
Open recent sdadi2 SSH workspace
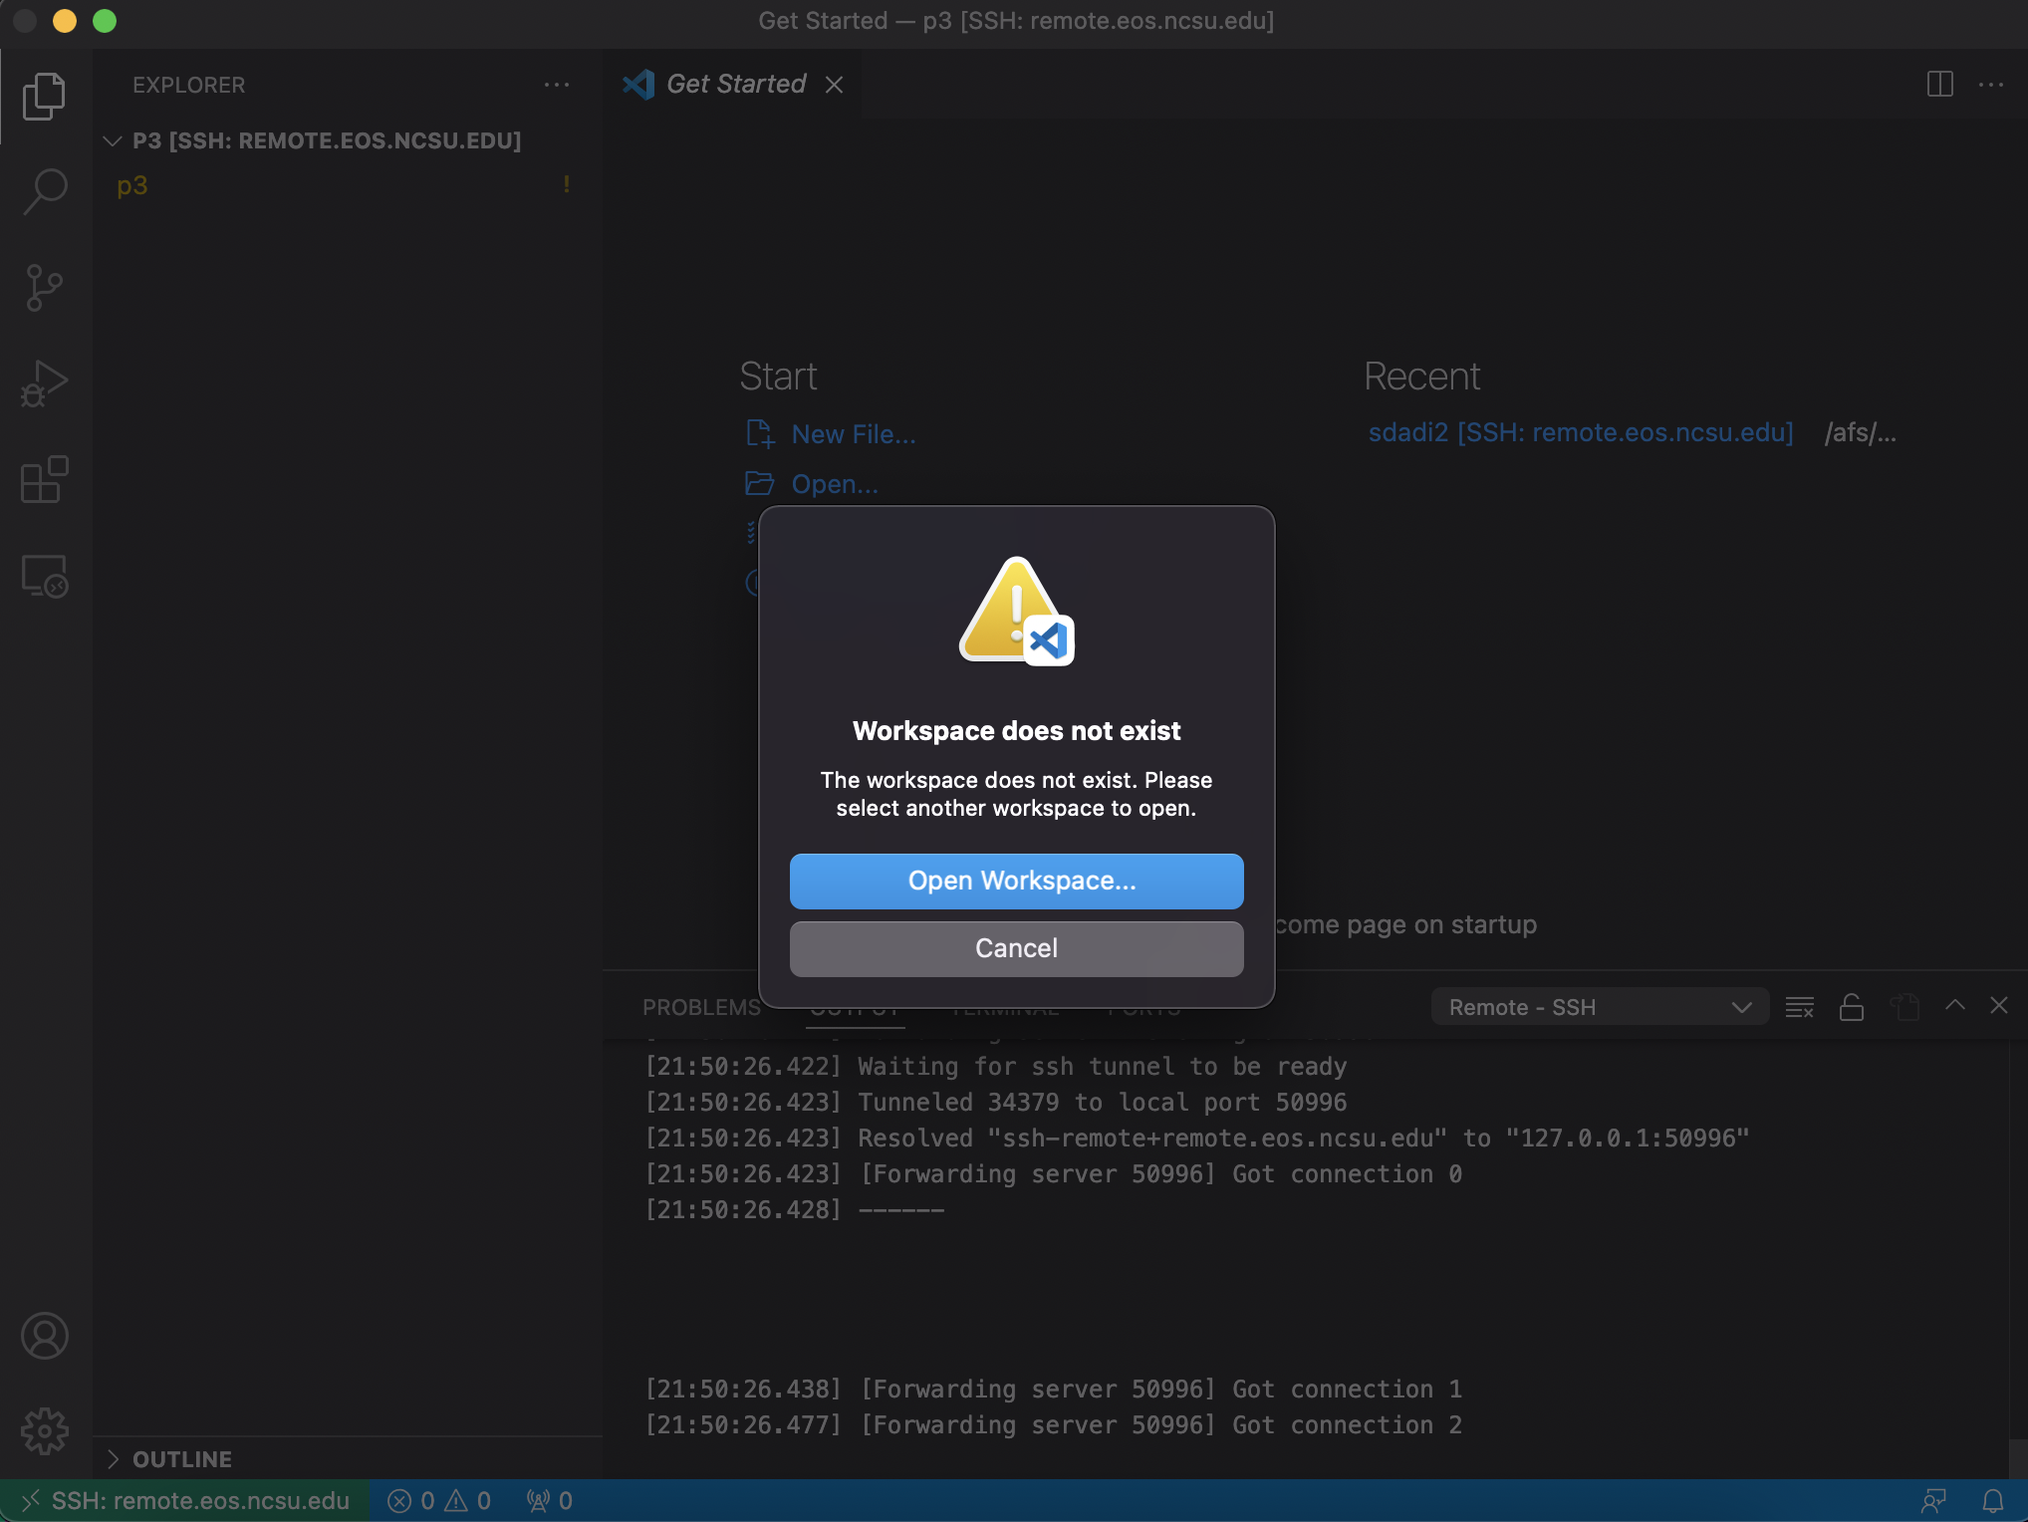(x=1581, y=432)
